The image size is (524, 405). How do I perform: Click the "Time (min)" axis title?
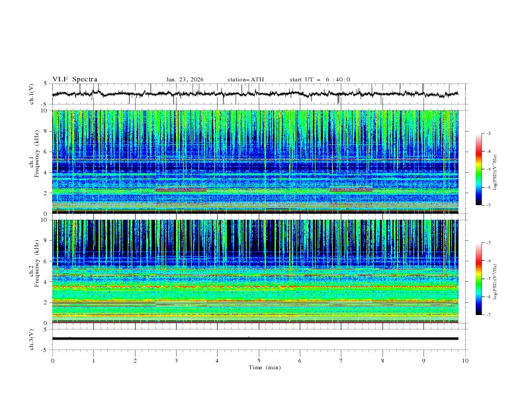(265, 367)
